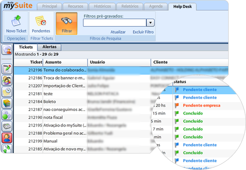This screenshot has height=170, width=246.
Task: Click the Pendente empresa status text
Action: click(201, 105)
